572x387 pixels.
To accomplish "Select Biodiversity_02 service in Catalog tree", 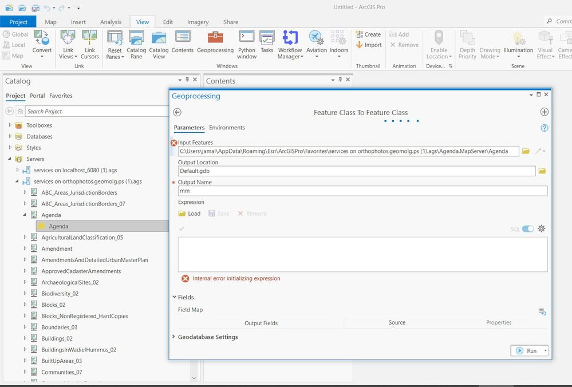I will [60, 294].
